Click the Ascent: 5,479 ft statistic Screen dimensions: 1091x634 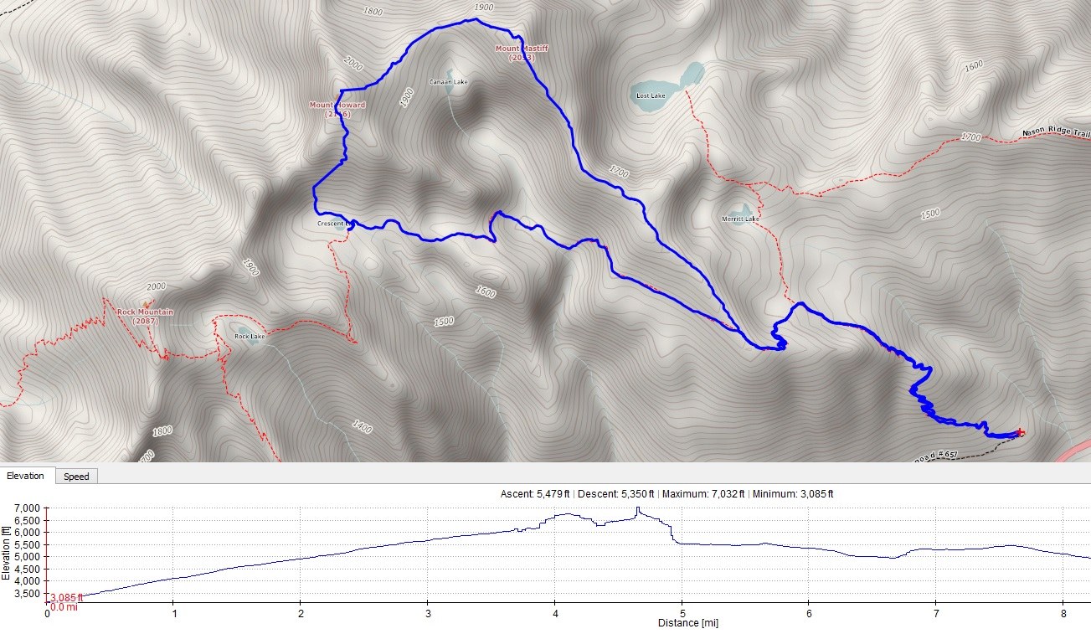click(x=533, y=494)
